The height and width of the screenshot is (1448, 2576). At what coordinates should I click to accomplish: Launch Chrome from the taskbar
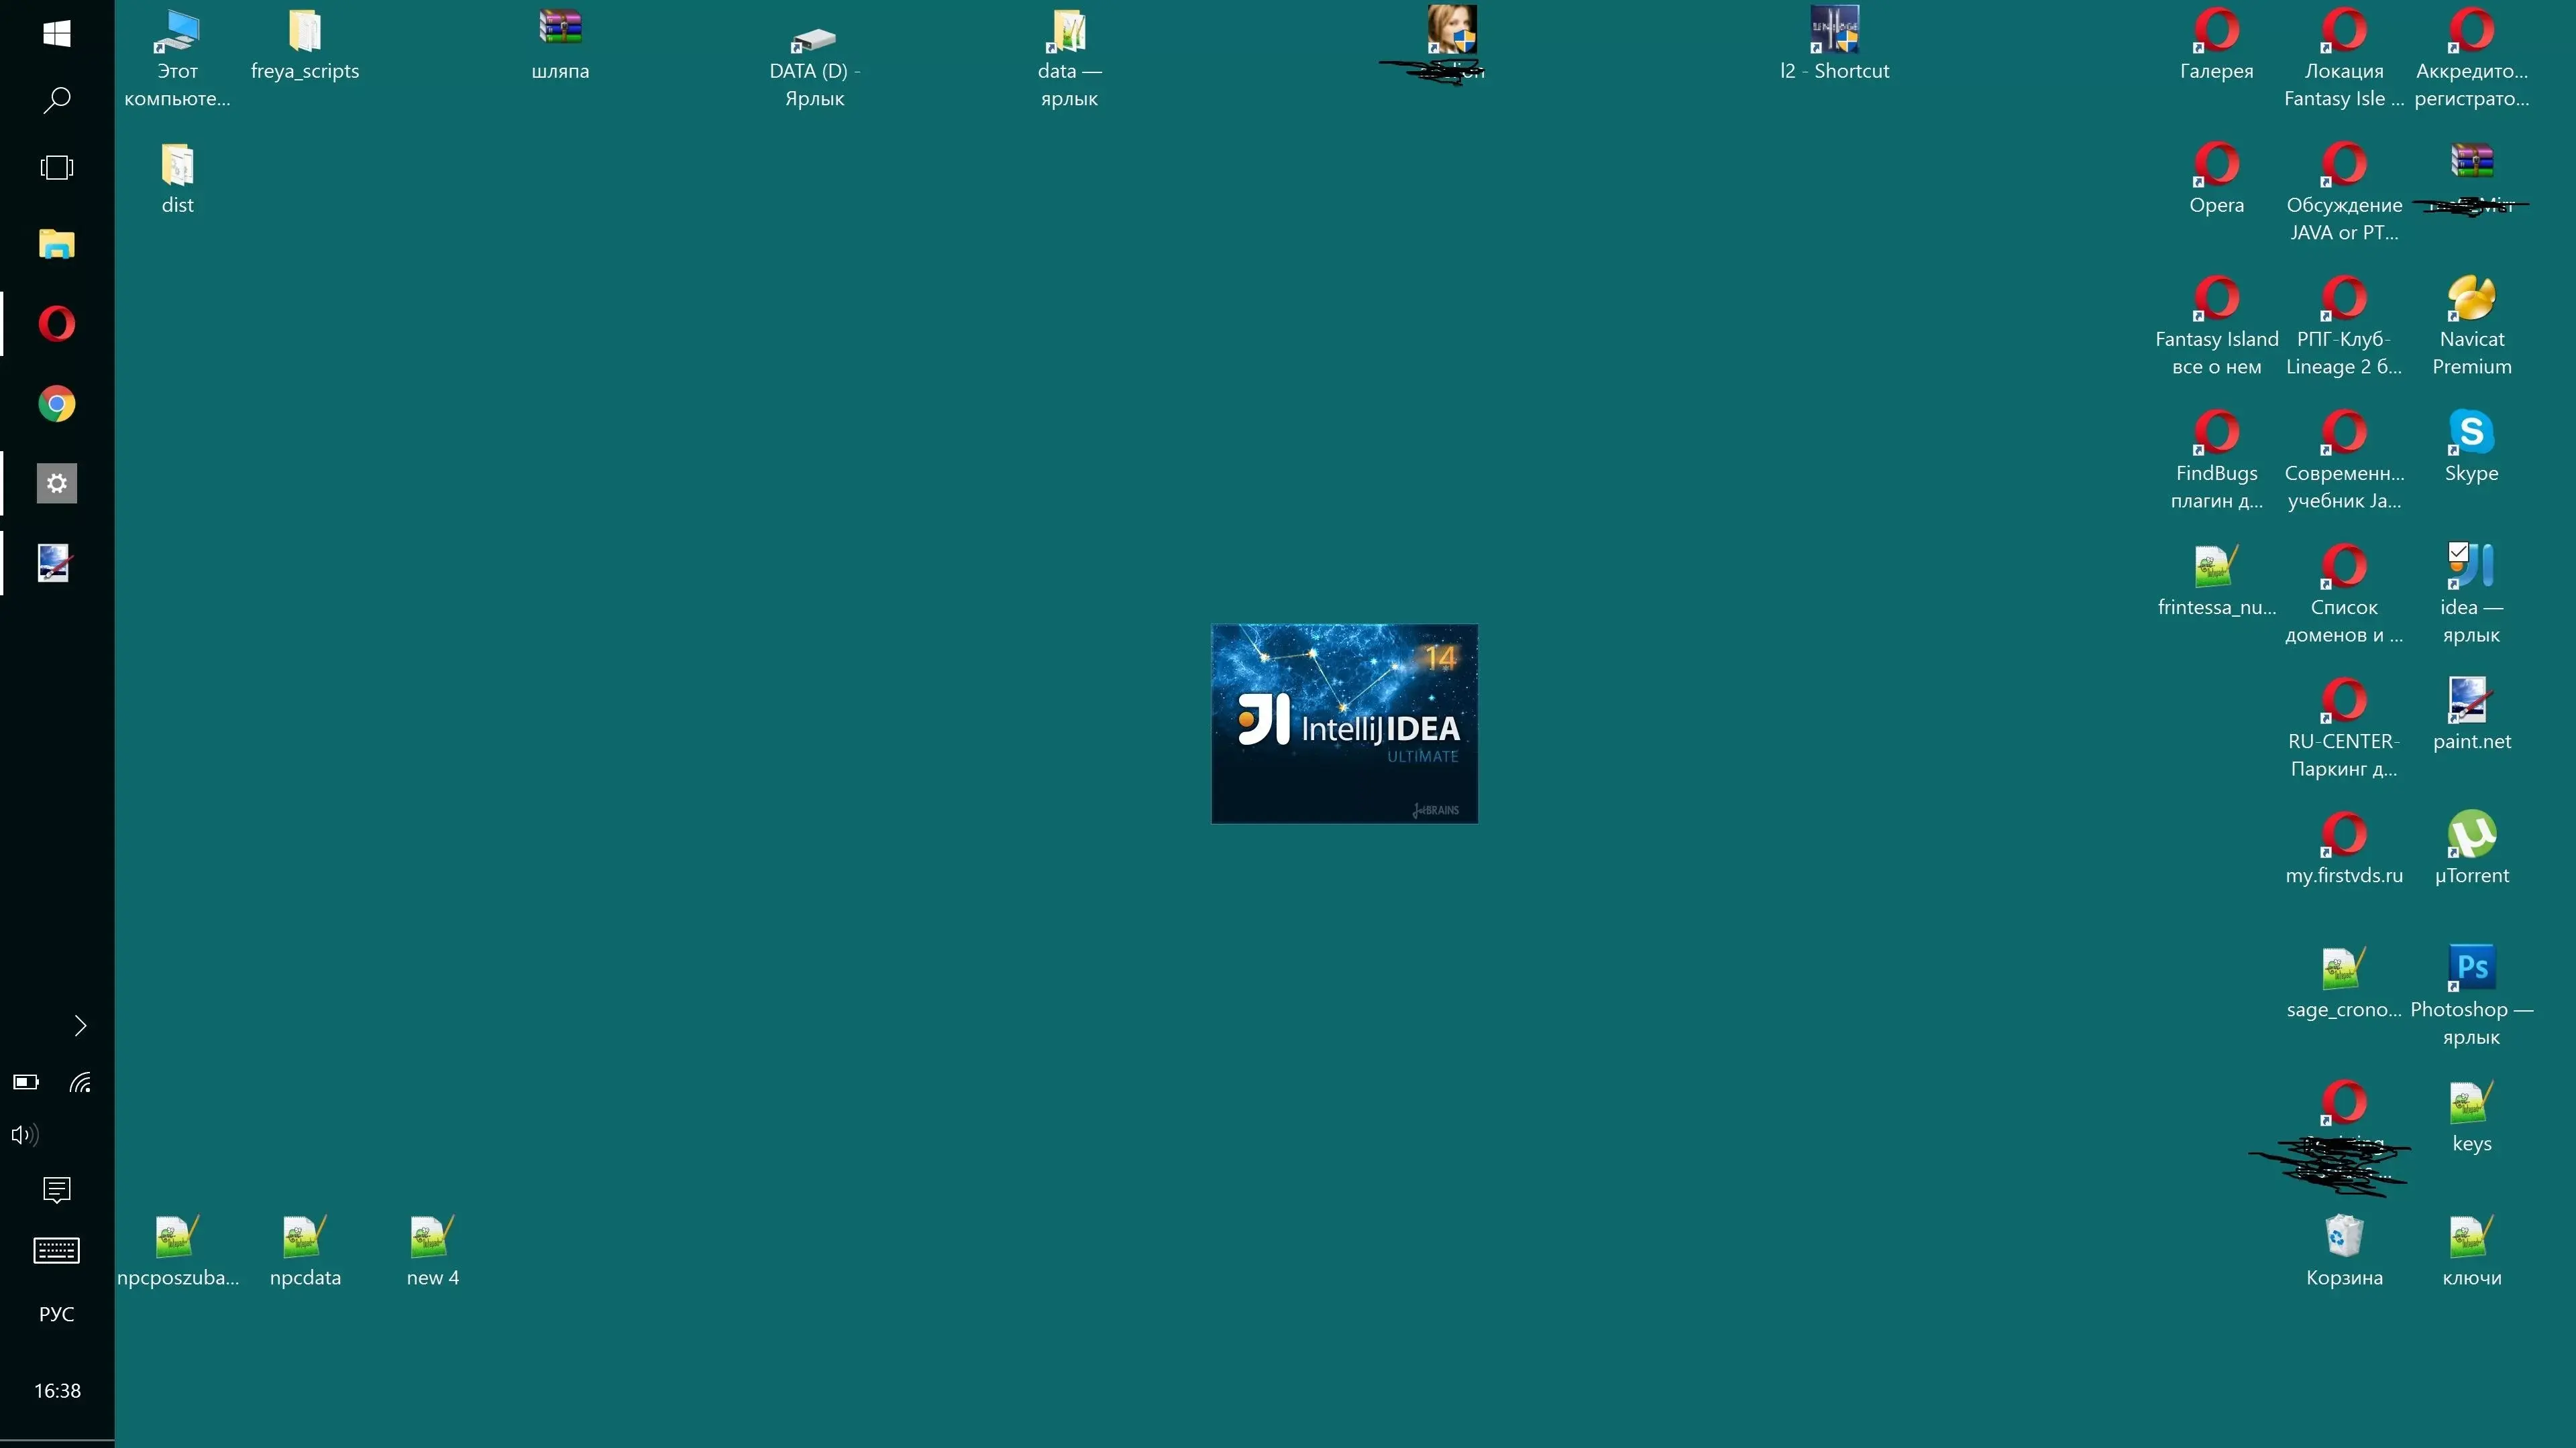click(x=57, y=404)
